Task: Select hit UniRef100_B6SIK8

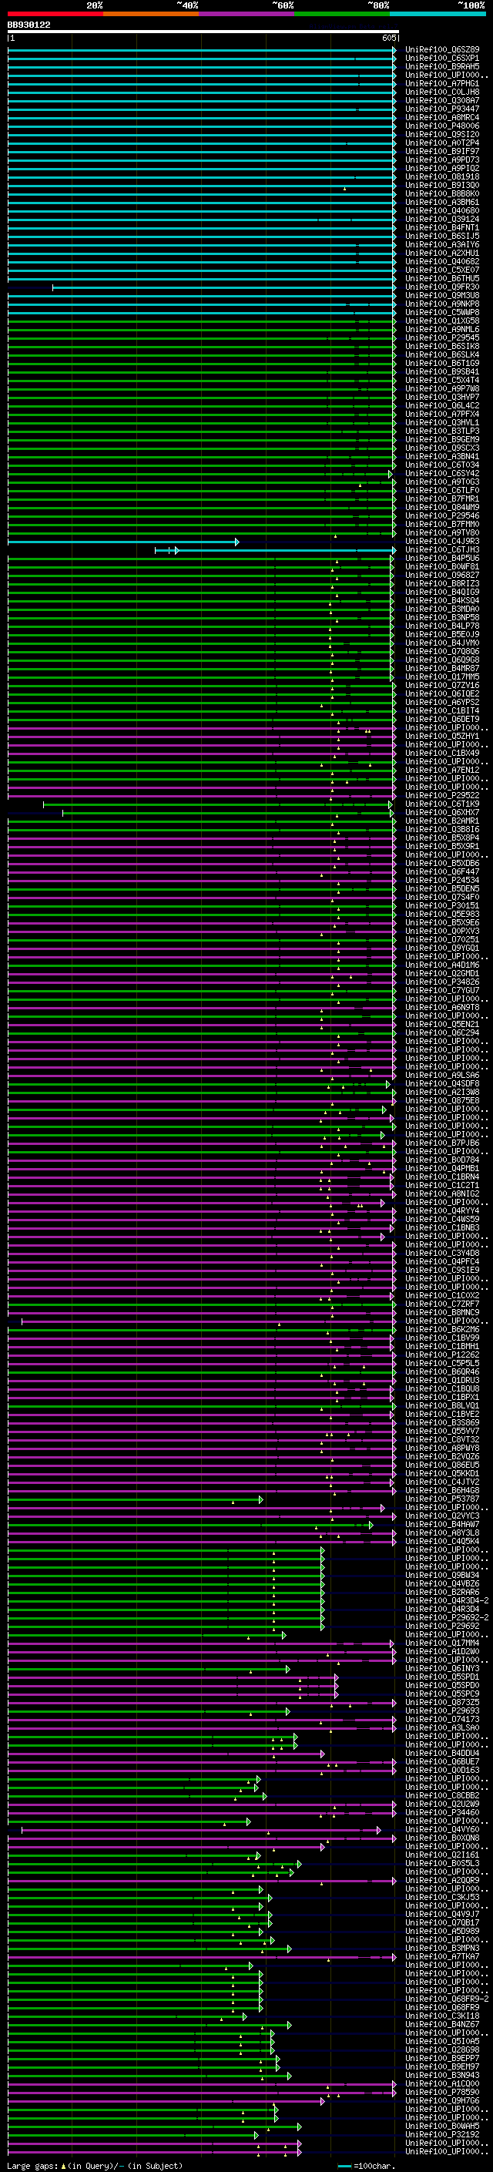Action: pyautogui.click(x=442, y=346)
